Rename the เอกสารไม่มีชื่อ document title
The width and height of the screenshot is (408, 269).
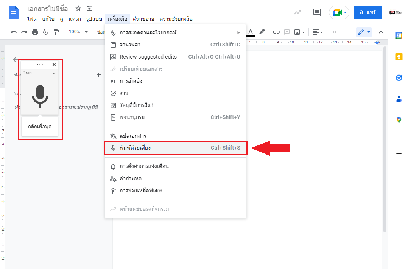pos(47,9)
